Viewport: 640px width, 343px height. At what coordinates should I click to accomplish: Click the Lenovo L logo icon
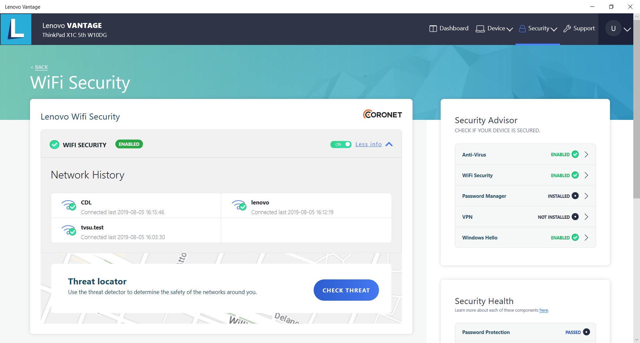point(16,29)
